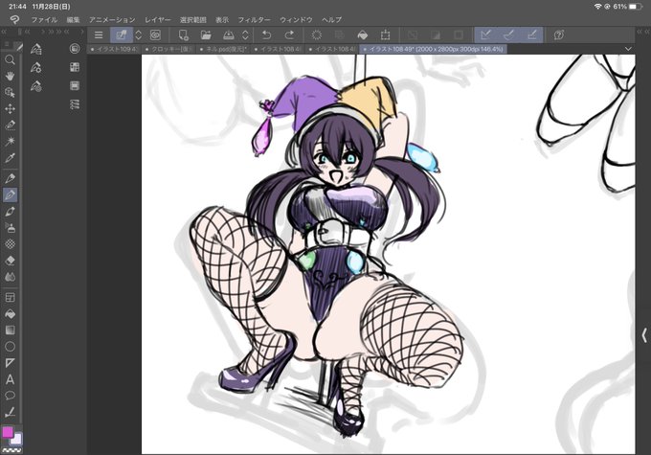
Task: Expand the up-down arrows beside mode switch
Action: (x=138, y=34)
